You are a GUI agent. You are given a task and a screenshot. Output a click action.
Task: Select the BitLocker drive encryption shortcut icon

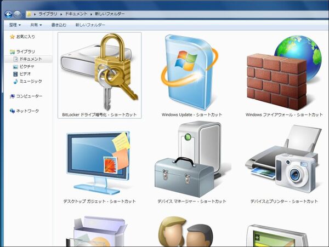[x=99, y=72]
